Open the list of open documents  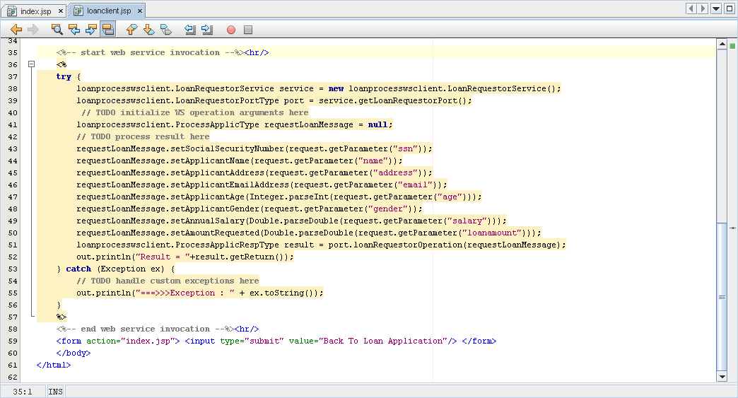716,8
